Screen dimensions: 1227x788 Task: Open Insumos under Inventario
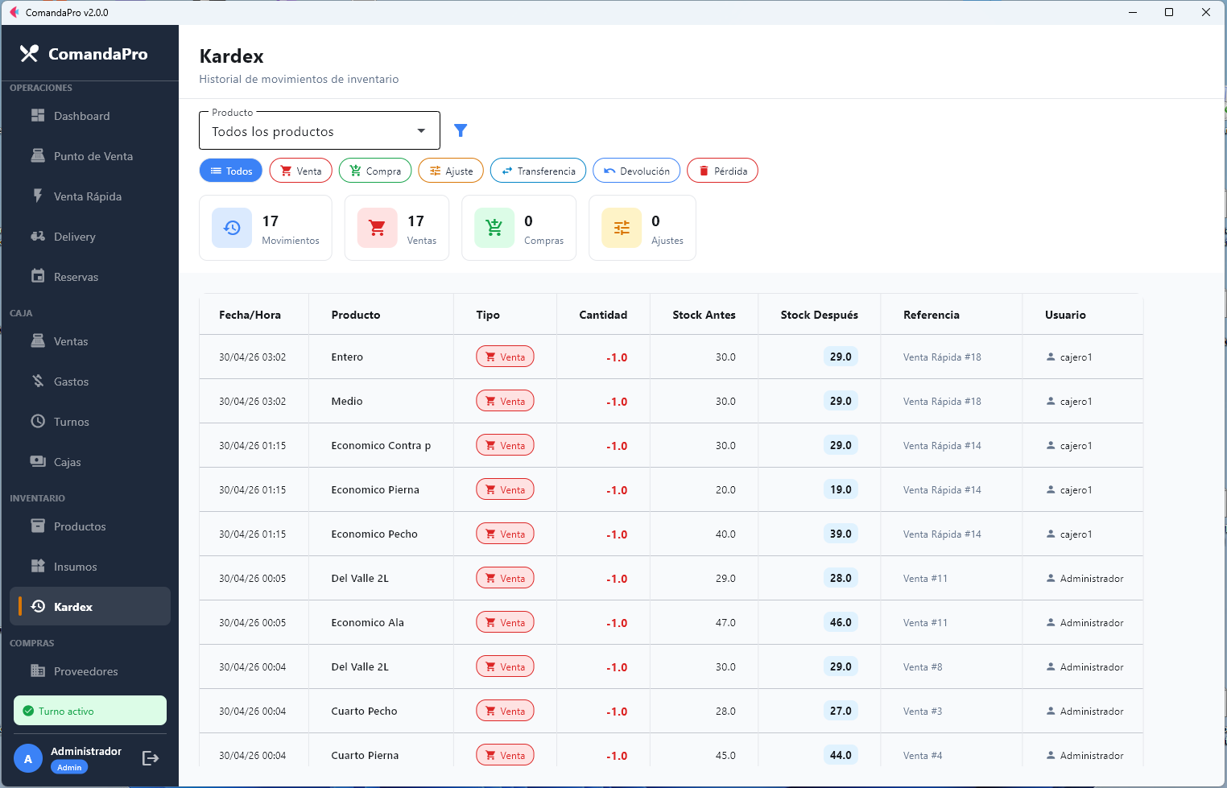[x=89, y=567]
